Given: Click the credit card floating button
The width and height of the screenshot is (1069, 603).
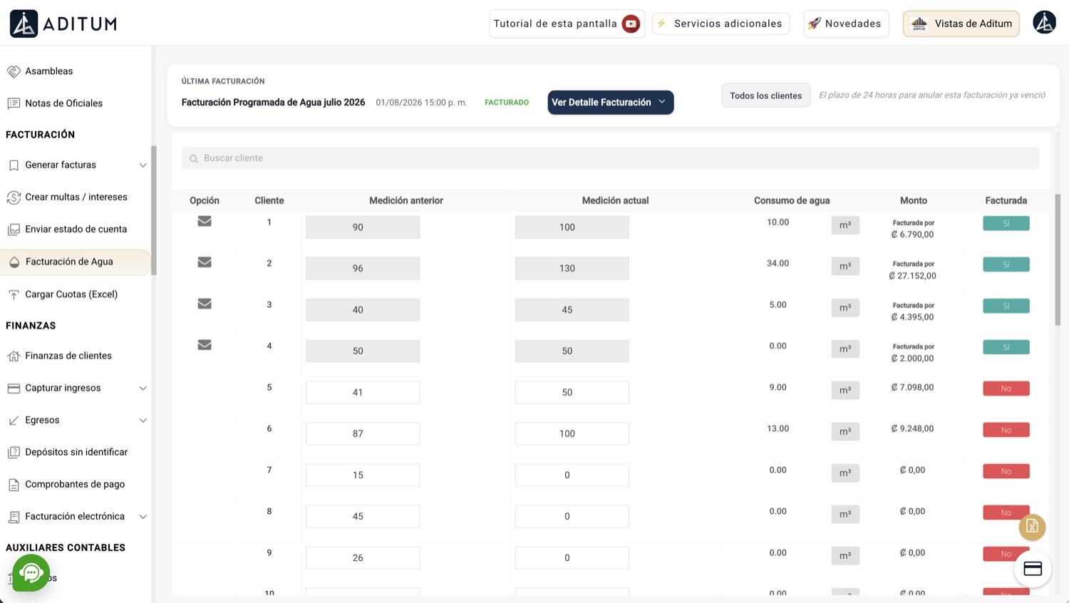Looking at the screenshot, I should click(x=1033, y=569).
